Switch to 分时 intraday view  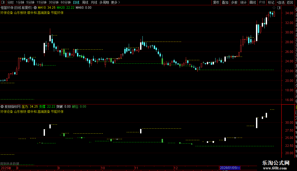point(10,2)
